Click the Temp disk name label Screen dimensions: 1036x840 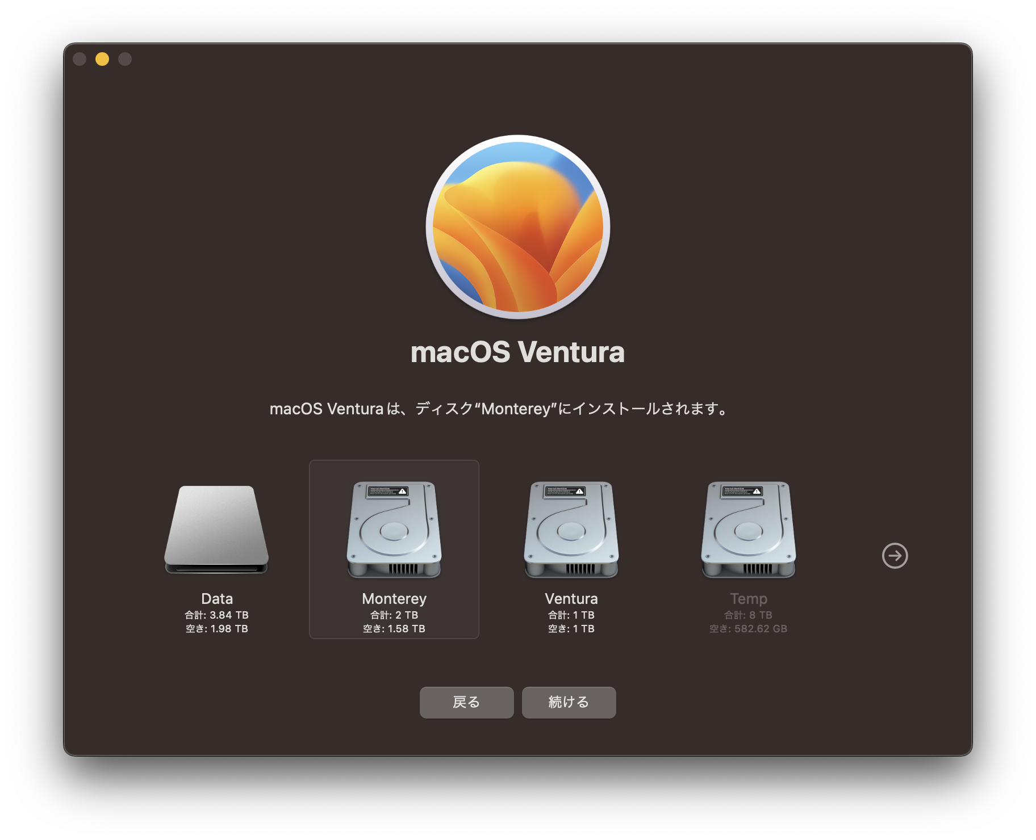click(749, 599)
